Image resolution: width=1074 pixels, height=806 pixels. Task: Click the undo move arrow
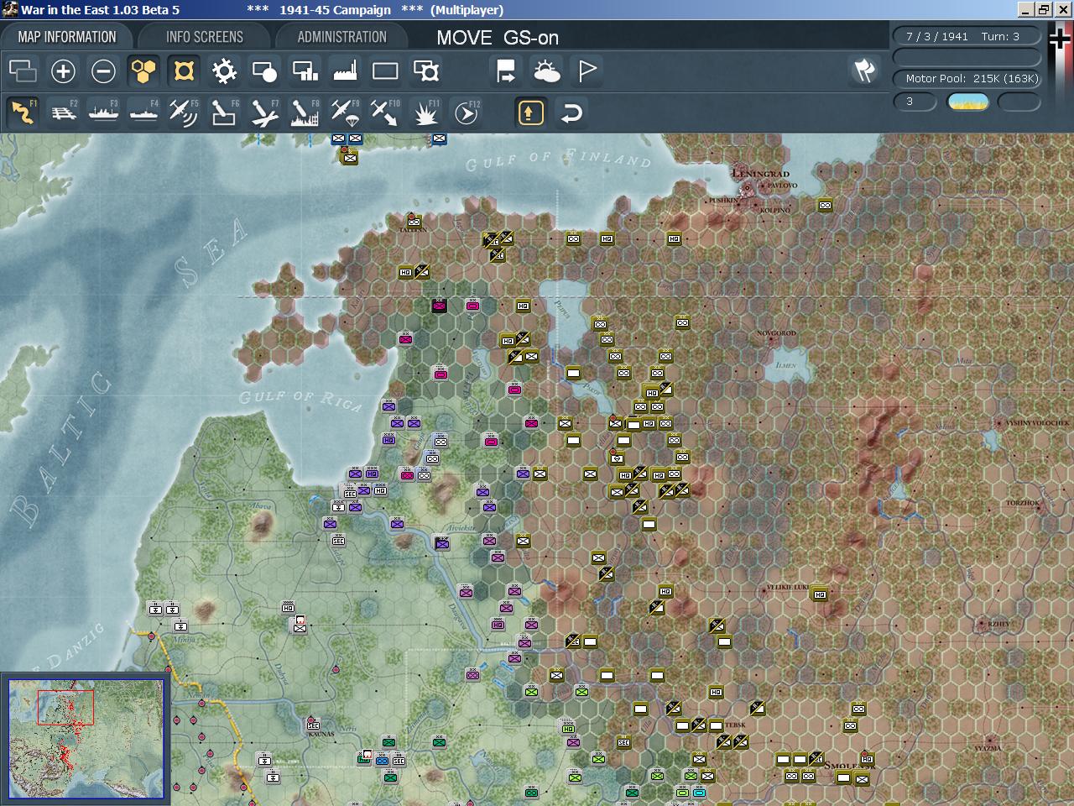(x=571, y=113)
